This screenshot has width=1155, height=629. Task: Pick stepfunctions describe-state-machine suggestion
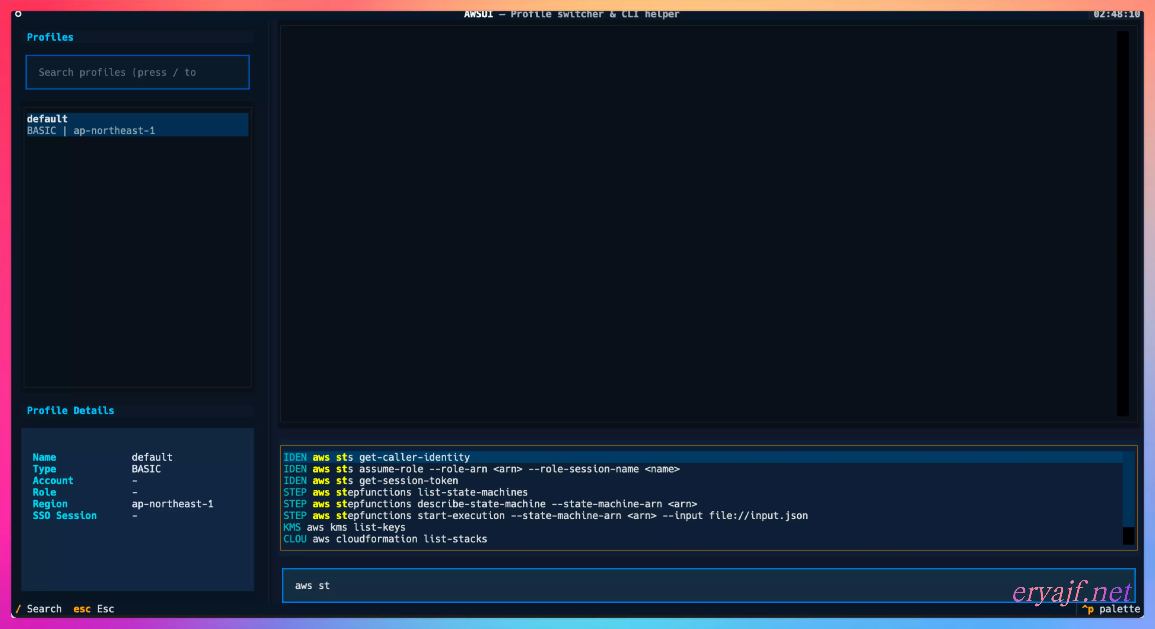(490, 504)
